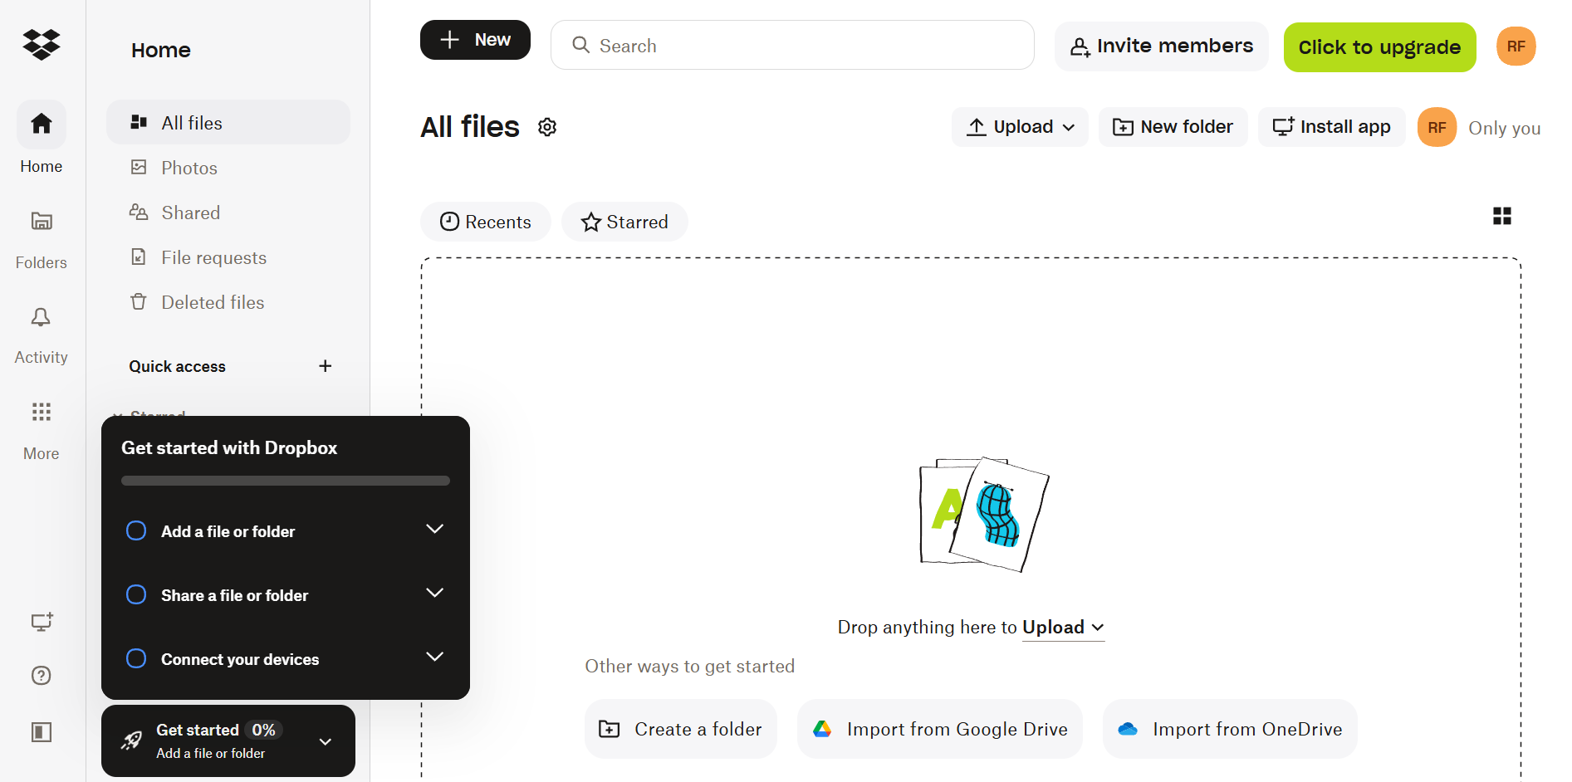Click the magnifier icon in search bar
This screenshot has width=1572, height=782.
[581, 45]
